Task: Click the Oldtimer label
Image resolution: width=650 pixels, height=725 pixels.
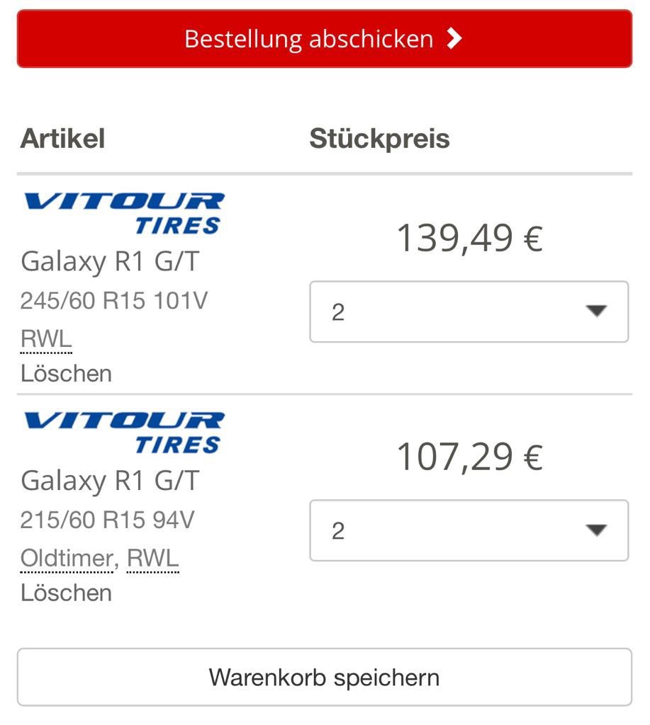Action: pos(67,558)
